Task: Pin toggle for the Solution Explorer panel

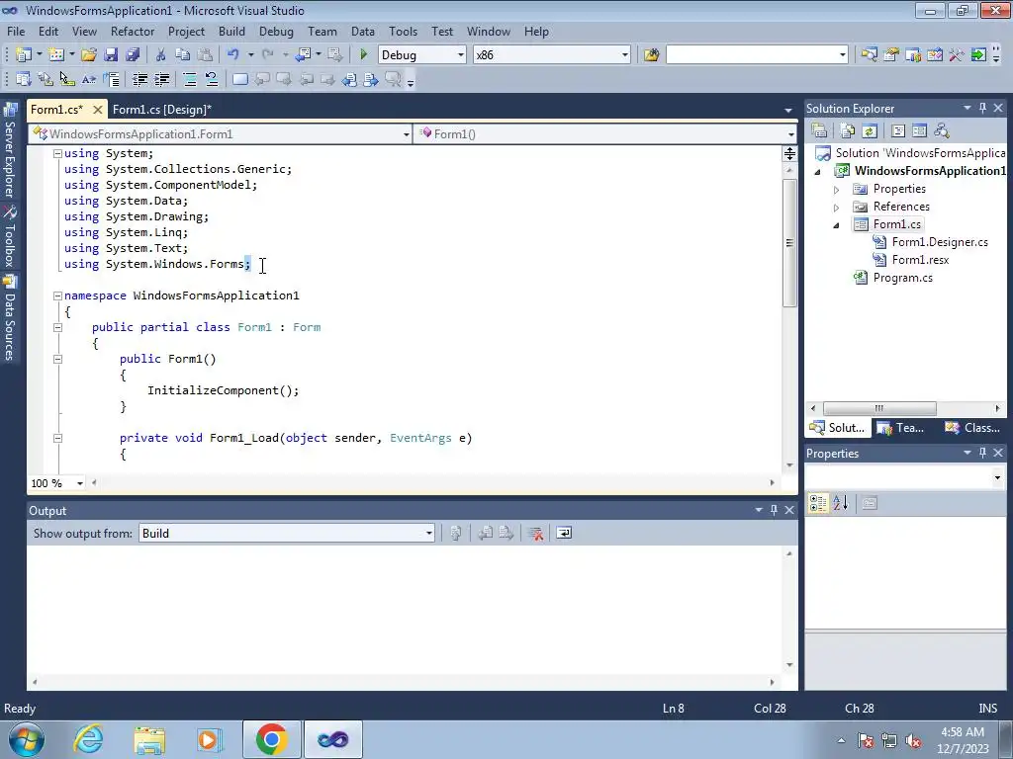Action: [982, 109]
